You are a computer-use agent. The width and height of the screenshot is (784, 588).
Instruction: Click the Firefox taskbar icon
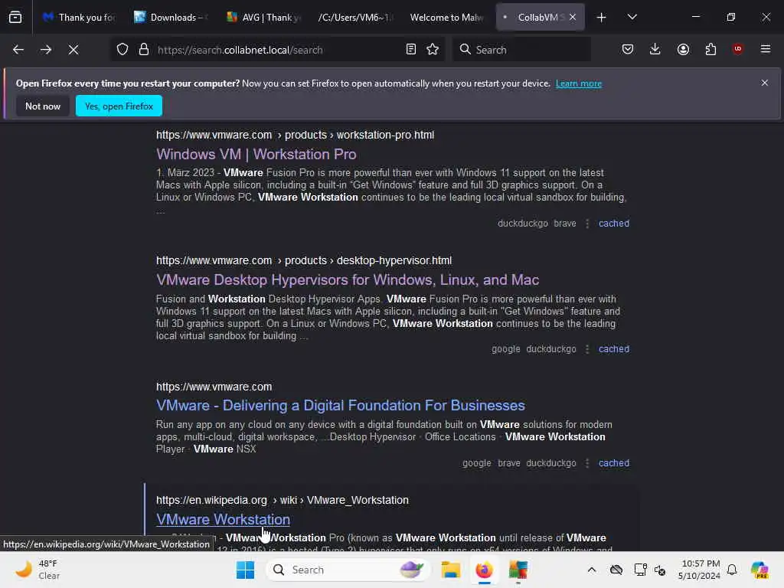484,570
